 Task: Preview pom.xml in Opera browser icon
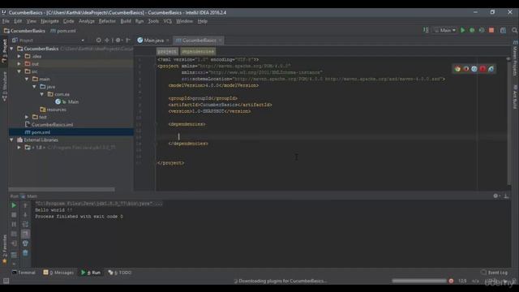483,69
